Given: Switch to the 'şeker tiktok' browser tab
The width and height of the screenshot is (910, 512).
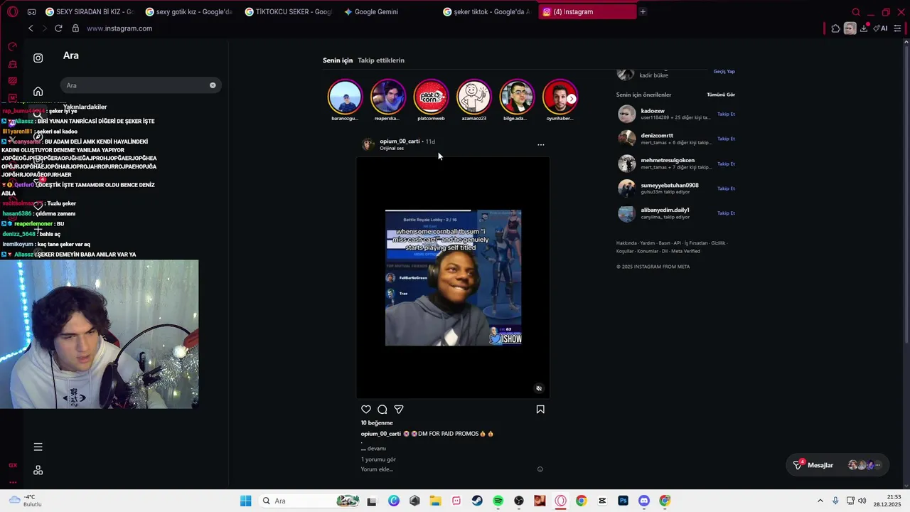Looking at the screenshot, I should pos(486,12).
